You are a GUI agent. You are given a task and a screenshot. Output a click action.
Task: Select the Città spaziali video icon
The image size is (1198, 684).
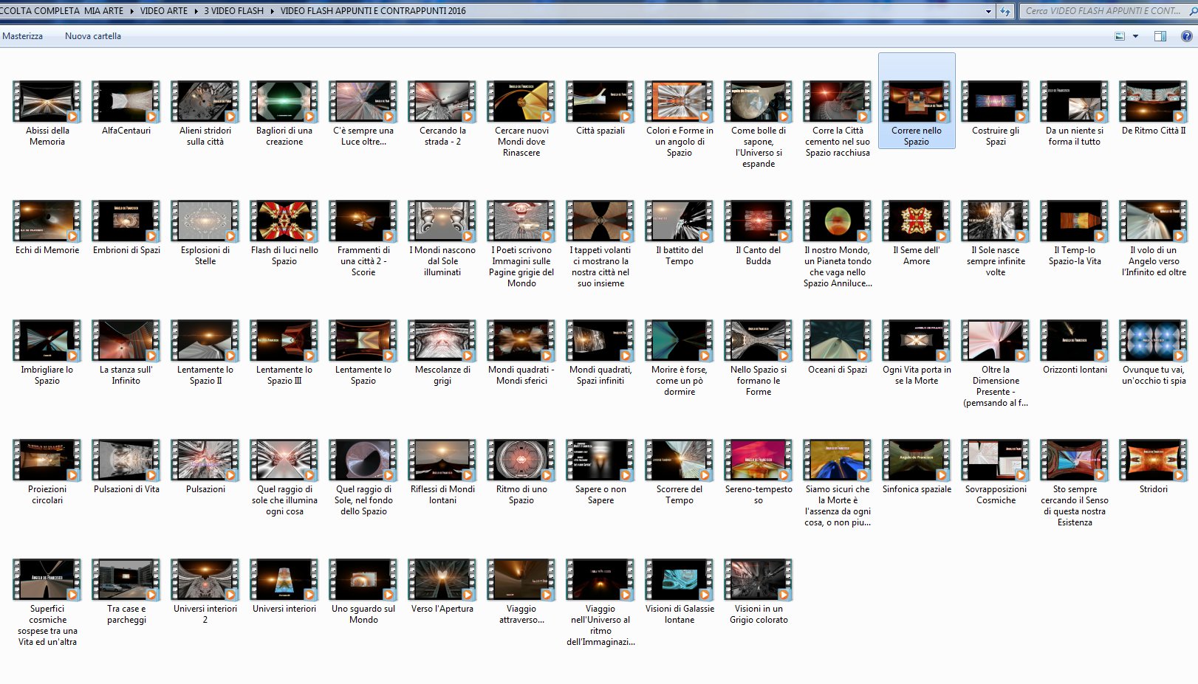[600, 102]
